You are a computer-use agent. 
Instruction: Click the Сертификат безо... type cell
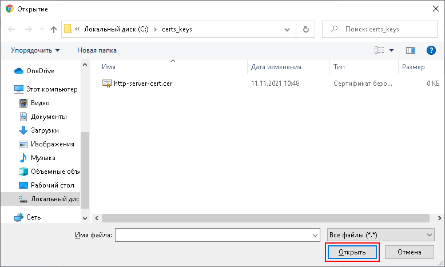tap(363, 83)
